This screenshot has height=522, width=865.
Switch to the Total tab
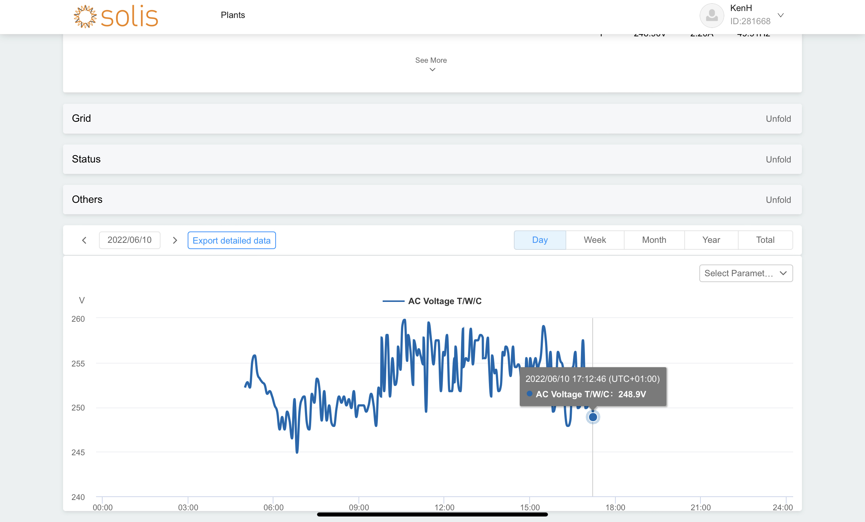[765, 240]
